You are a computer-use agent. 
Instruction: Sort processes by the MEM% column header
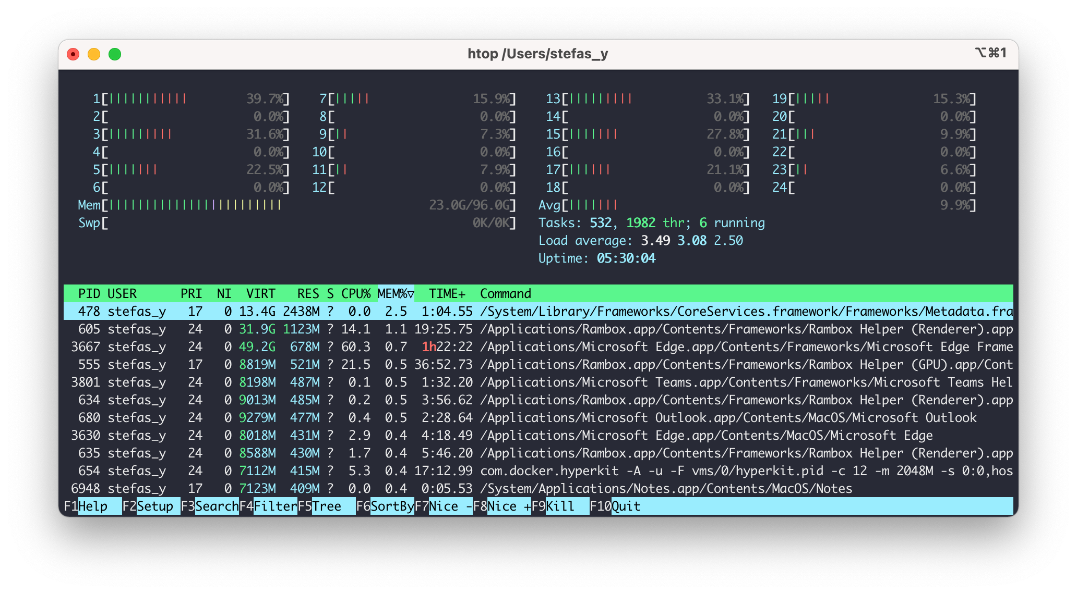click(396, 294)
